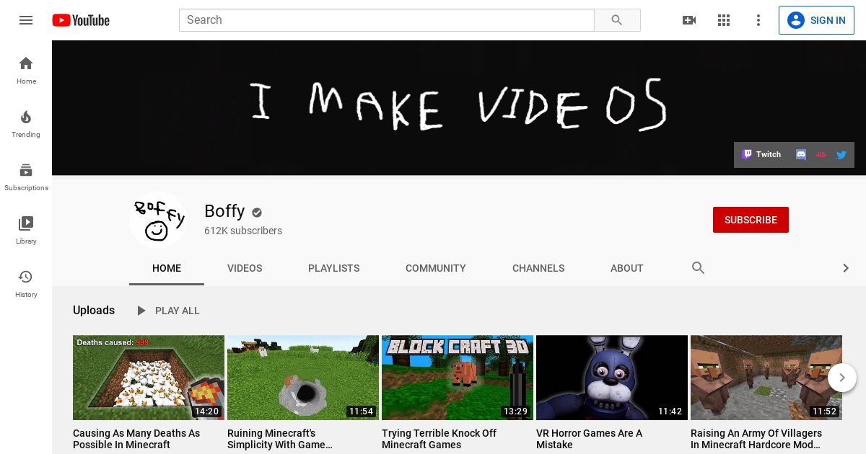This screenshot has height=454, width=866.
Task: Click Boffy channel avatar
Action: [158, 220]
